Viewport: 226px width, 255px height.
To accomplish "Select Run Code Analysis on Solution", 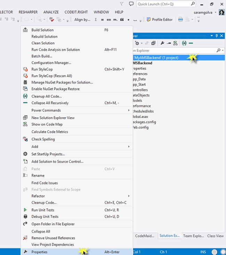I will [77, 50].
